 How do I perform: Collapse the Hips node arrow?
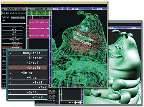tap(11, 78)
